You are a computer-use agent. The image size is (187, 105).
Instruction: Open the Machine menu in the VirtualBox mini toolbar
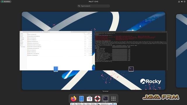pos(79,104)
